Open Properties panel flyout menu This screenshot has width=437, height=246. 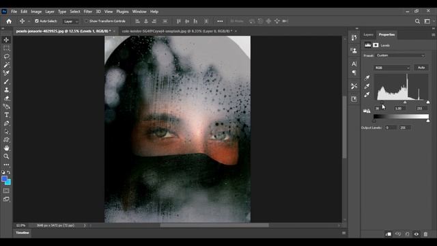433,35
